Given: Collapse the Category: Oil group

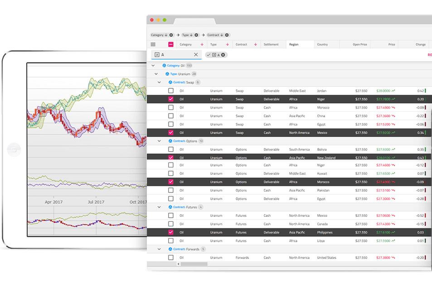Looking at the screenshot, I should [152, 66].
